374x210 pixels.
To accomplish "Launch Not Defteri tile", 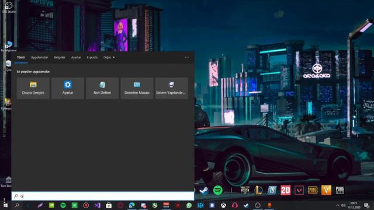I will (x=102, y=88).
